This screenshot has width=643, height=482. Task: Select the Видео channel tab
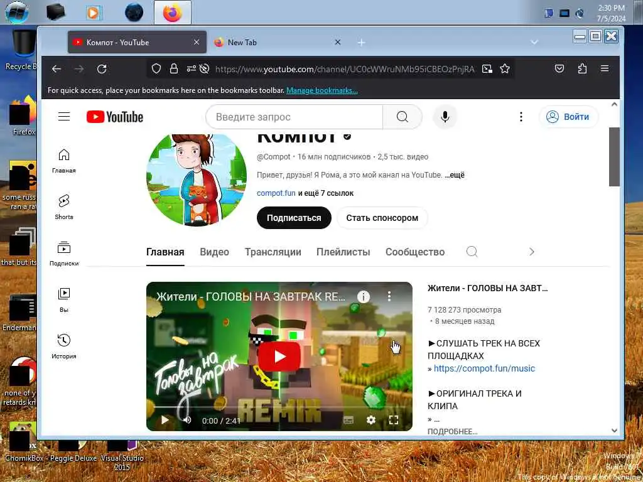[x=215, y=252]
